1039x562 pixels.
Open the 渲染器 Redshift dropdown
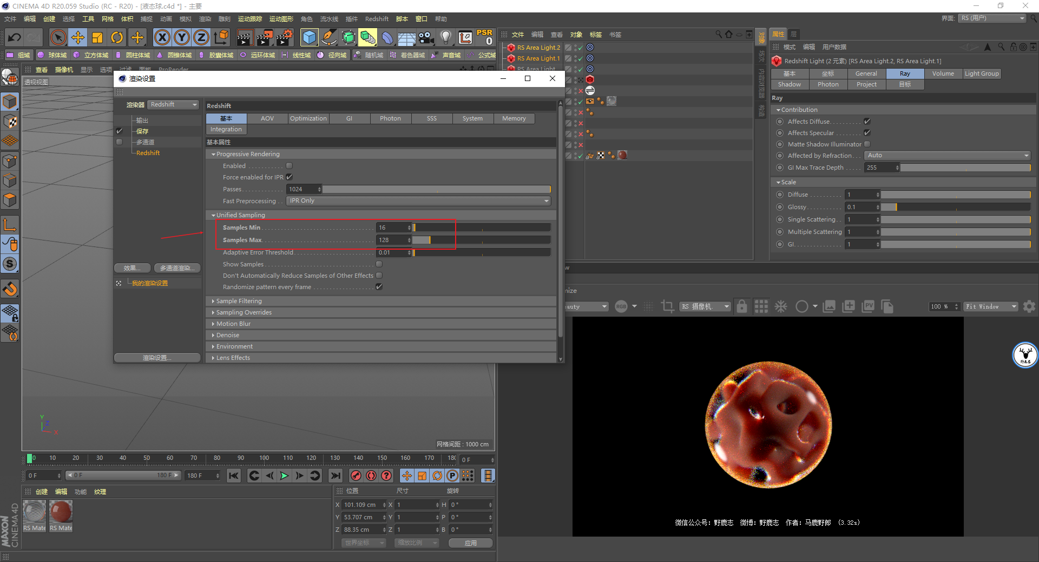click(x=174, y=104)
